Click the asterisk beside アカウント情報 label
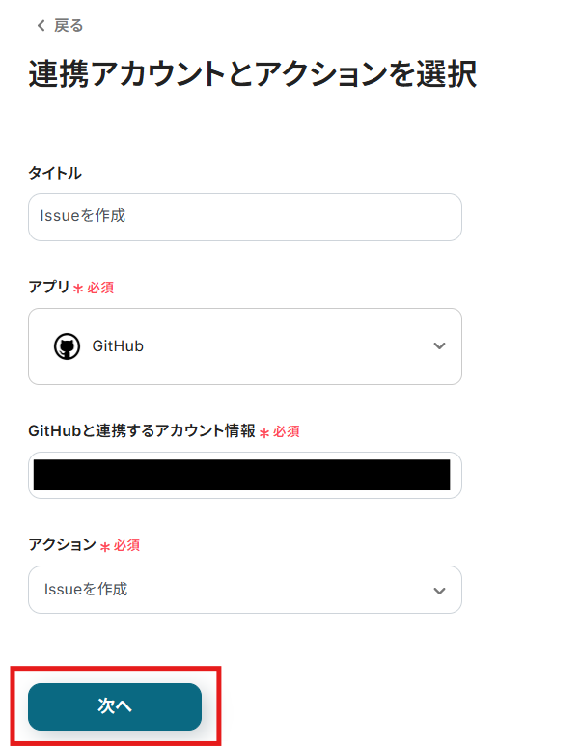Screen dimensions: 581x746 [x=264, y=432]
